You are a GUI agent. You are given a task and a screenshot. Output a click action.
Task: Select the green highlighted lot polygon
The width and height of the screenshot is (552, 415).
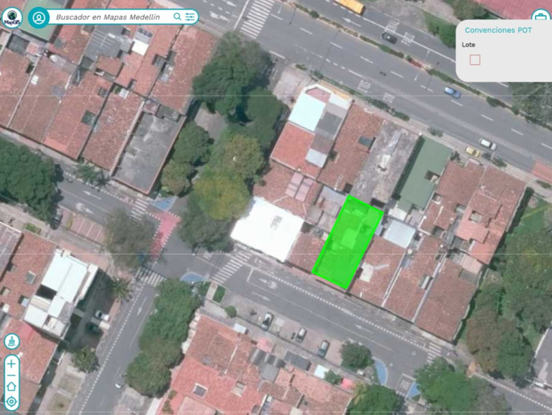pyautogui.click(x=348, y=243)
